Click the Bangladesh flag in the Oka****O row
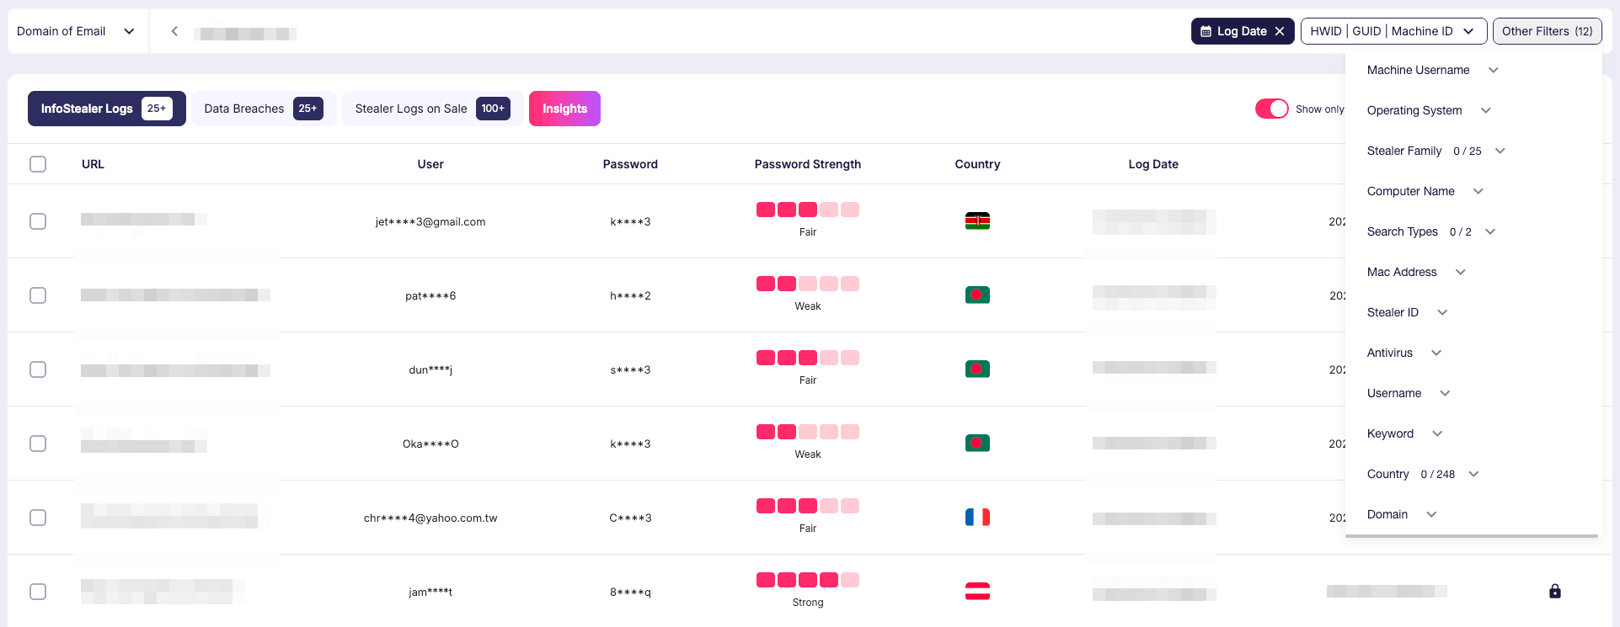The image size is (1620, 627). click(977, 444)
